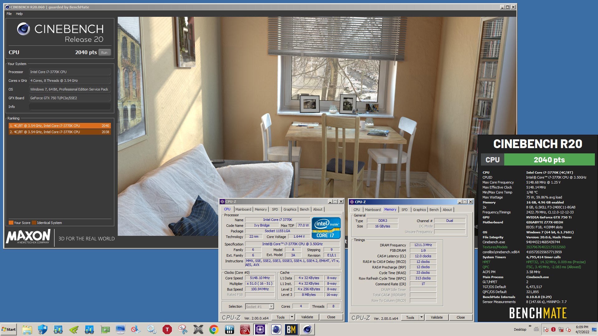Click Tools button in right CPU-Z

click(410, 318)
